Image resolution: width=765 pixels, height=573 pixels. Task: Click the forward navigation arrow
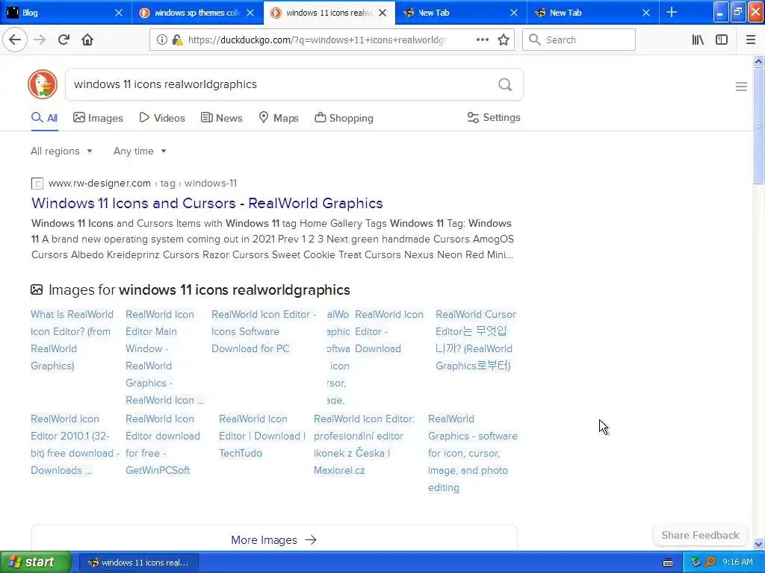point(40,40)
